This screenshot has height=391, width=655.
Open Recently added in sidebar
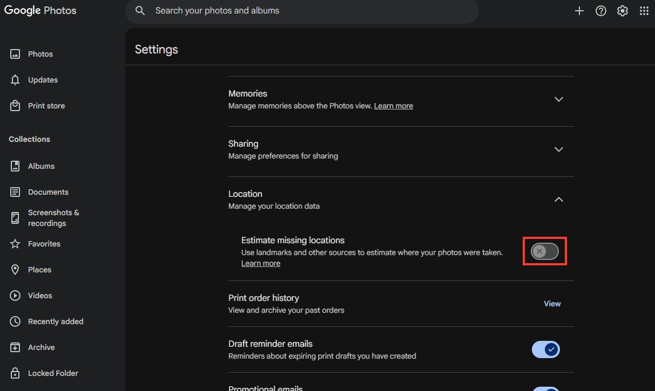[x=56, y=321]
